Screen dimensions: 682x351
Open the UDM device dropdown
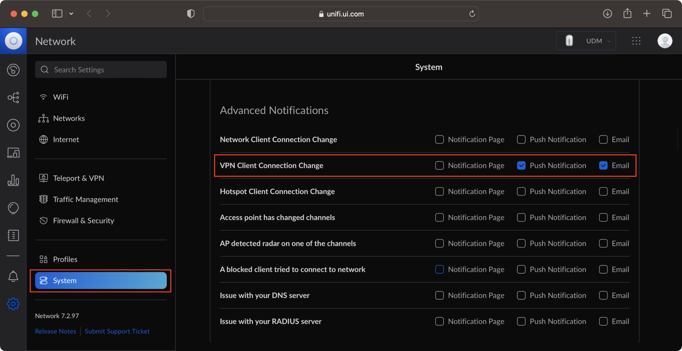click(597, 41)
